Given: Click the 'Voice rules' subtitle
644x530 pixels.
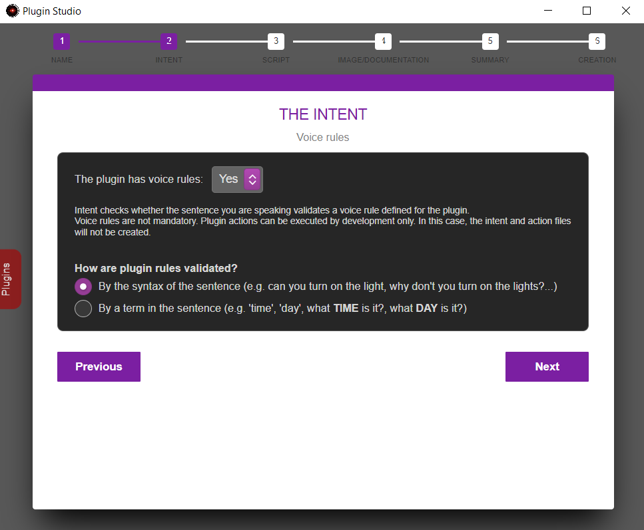Looking at the screenshot, I should (323, 138).
